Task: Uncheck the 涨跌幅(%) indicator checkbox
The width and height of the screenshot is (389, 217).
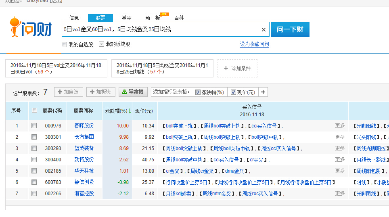Action: [x=198, y=92]
